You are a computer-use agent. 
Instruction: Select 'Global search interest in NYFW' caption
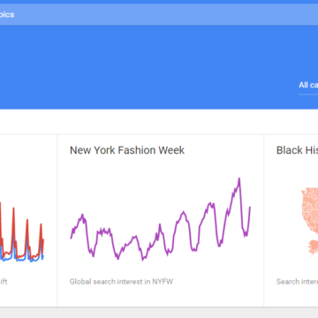pyautogui.click(x=121, y=282)
